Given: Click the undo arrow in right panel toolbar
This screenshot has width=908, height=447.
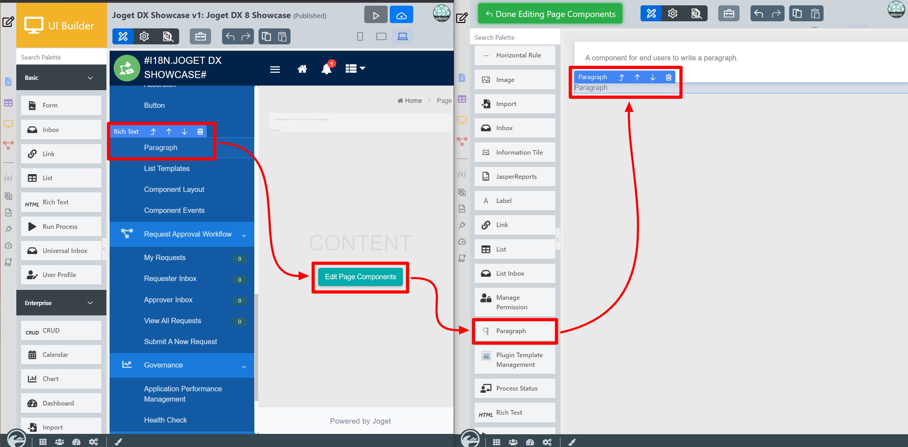Looking at the screenshot, I should pos(759,14).
